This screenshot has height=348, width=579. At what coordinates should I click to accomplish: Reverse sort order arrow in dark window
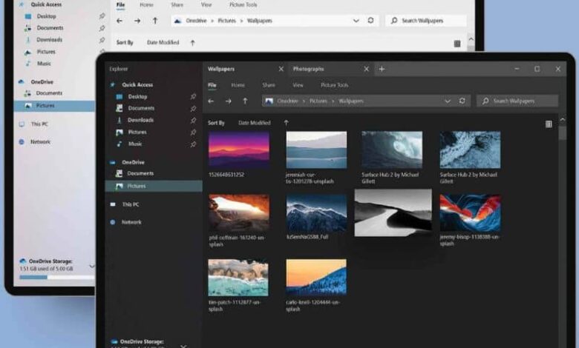click(x=287, y=123)
